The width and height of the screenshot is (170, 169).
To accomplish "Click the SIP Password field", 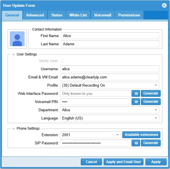I will point(95,143).
